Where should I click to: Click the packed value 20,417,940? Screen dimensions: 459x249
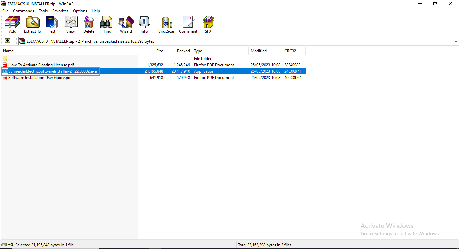(x=181, y=71)
